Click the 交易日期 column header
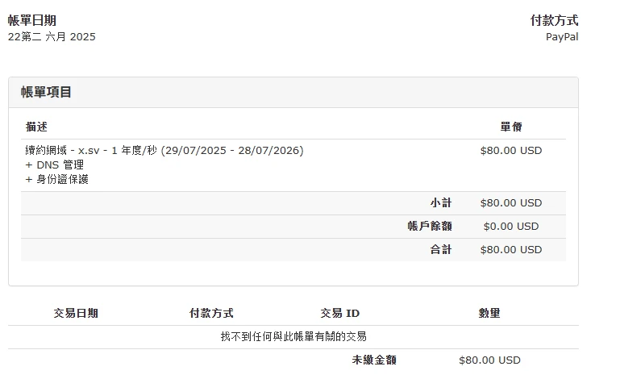The width and height of the screenshot is (620, 379). pyautogui.click(x=76, y=314)
